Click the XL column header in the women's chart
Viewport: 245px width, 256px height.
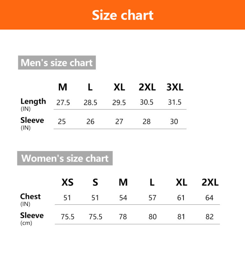pos(182,183)
